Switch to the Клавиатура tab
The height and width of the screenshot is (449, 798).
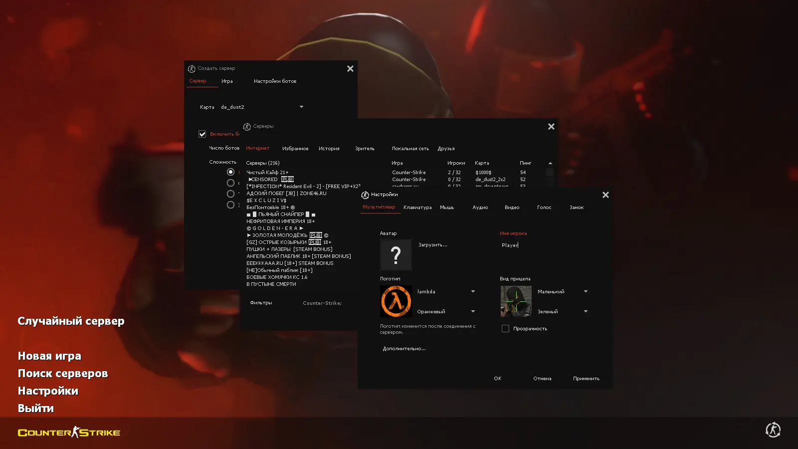point(417,208)
